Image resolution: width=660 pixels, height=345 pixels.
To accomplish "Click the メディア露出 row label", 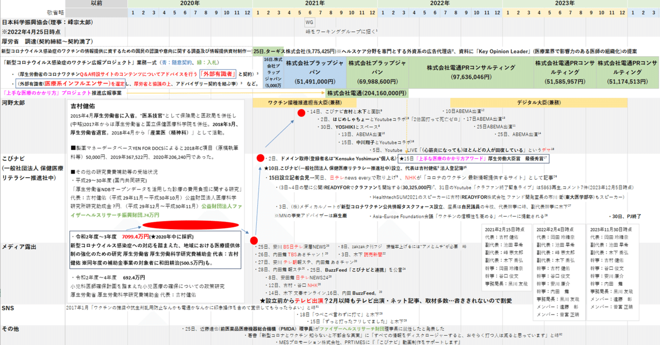I will [19, 247].
